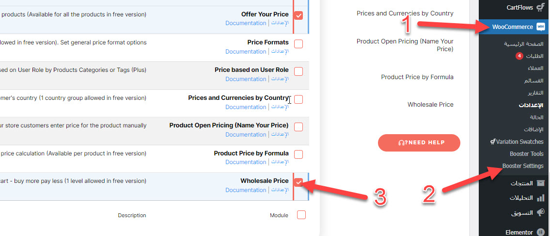The width and height of the screenshot is (550, 236).
Task: Open analytics via the bar chart icon
Action: tap(541, 198)
